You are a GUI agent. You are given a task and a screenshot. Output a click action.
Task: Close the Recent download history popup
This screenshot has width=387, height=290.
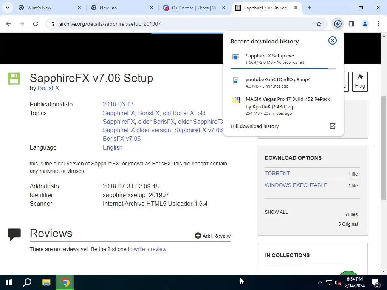[333, 40]
